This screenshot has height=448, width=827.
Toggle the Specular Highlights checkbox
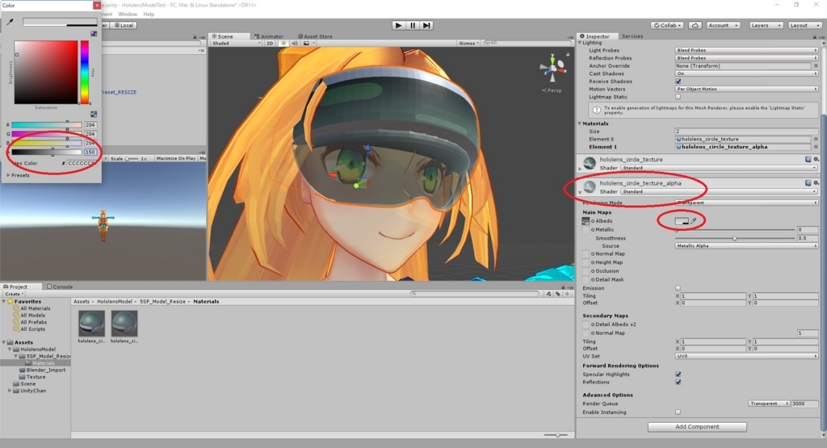[x=678, y=375]
